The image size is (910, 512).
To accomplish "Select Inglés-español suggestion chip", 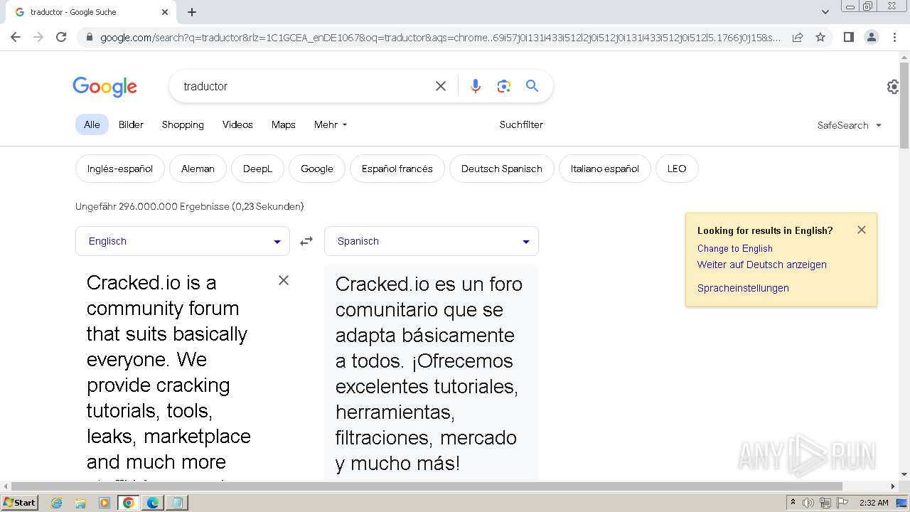I will (x=120, y=169).
